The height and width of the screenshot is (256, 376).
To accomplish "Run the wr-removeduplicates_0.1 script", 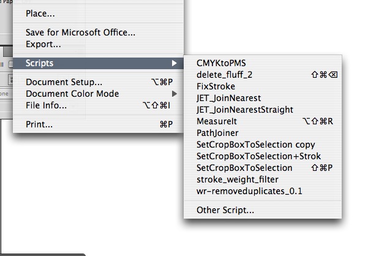I will point(263,191).
